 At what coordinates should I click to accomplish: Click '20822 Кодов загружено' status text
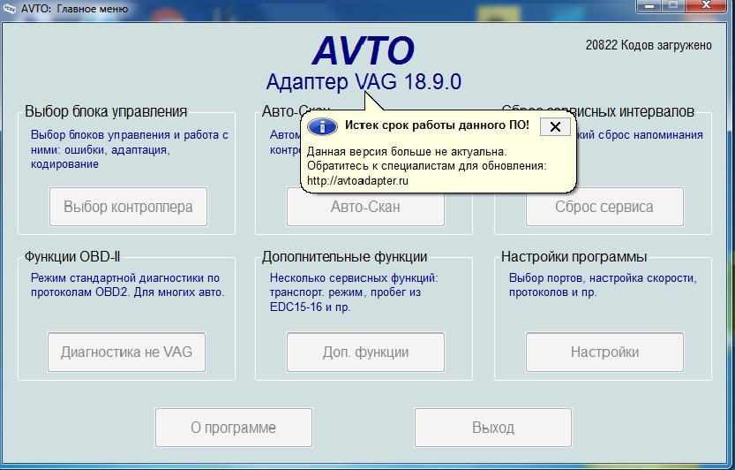coord(649,45)
